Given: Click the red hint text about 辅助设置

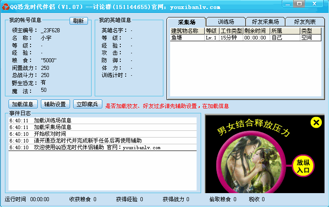Looking at the screenshot, I should click(x=167, y=106).
